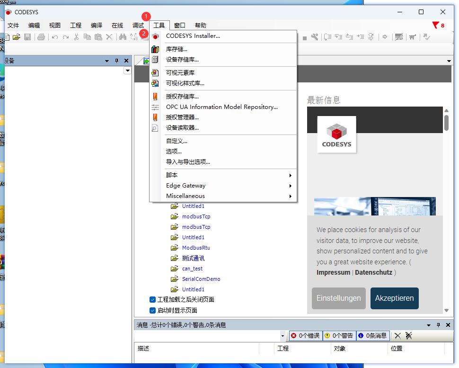Clear message list X icon
This screenshot has width=459, height=368.
coord(397,335)
